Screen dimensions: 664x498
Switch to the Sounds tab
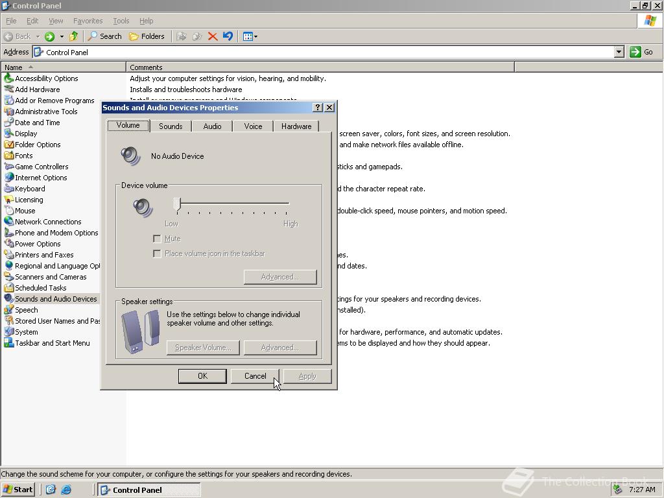pos(171,126)
